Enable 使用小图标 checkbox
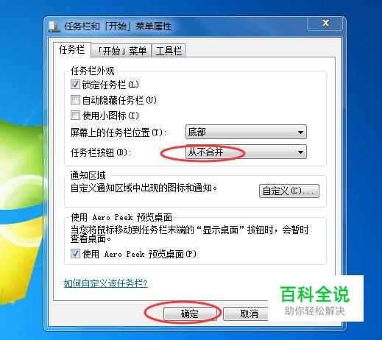Image resolution: width=382 pixels, height=340 pixels. pyautogui.click(x=75, y=116)
